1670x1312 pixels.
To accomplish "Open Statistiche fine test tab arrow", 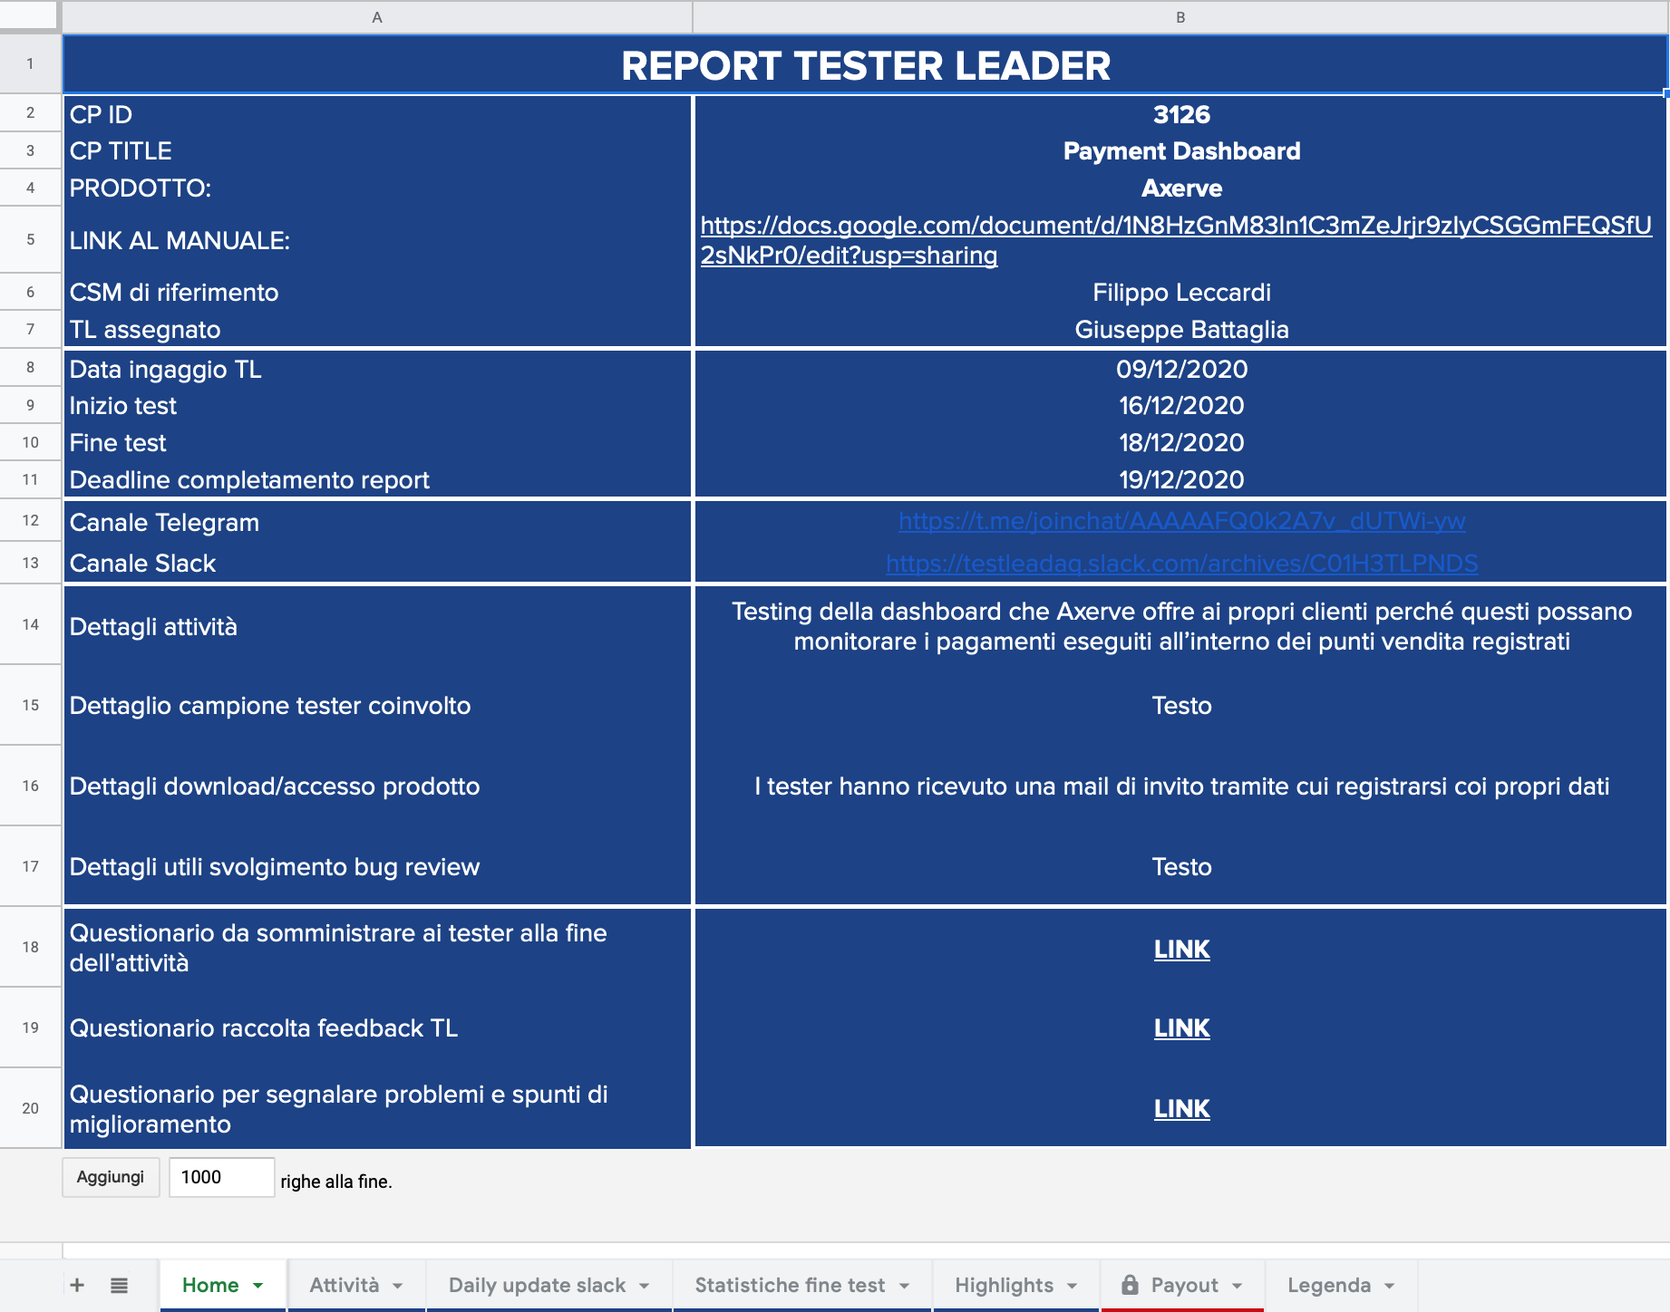I will [x=904, y=1286].
